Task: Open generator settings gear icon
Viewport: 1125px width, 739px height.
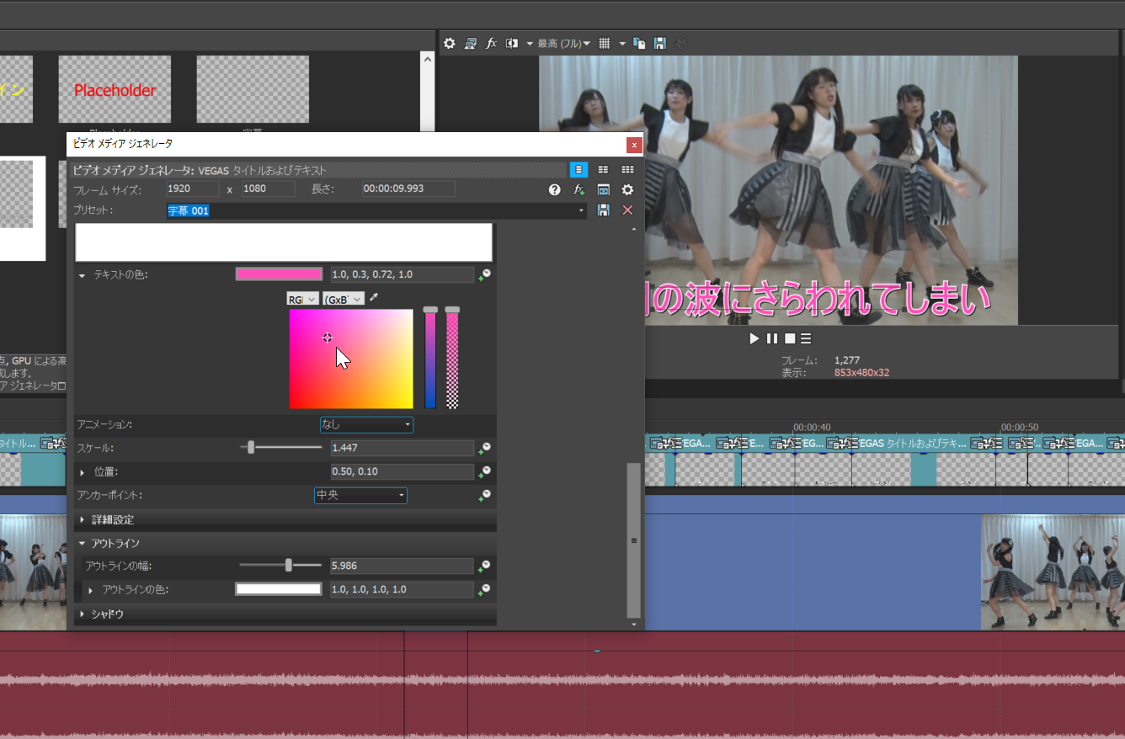Action: click(627, 189)
